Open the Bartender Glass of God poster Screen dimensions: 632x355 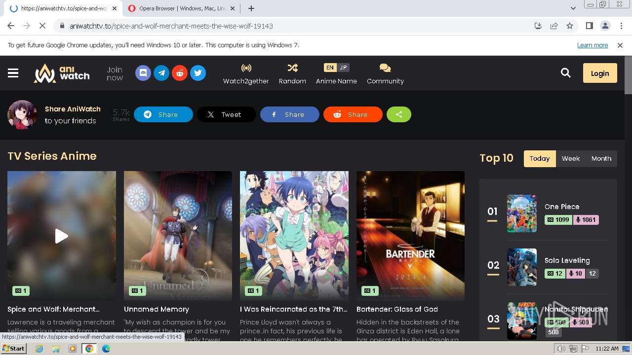[x=410, y=236]
